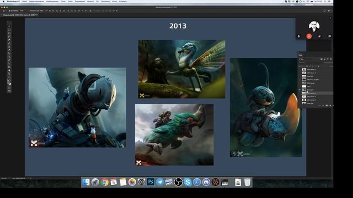This screenshot has width=353, height=198.
Task: Click the Apple menu icon
Action: 3,1
